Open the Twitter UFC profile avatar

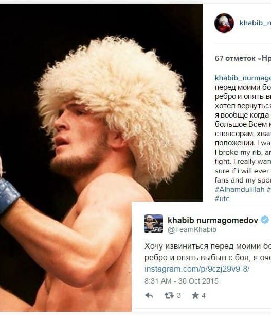pyautogui.click(x=154, y=224)
